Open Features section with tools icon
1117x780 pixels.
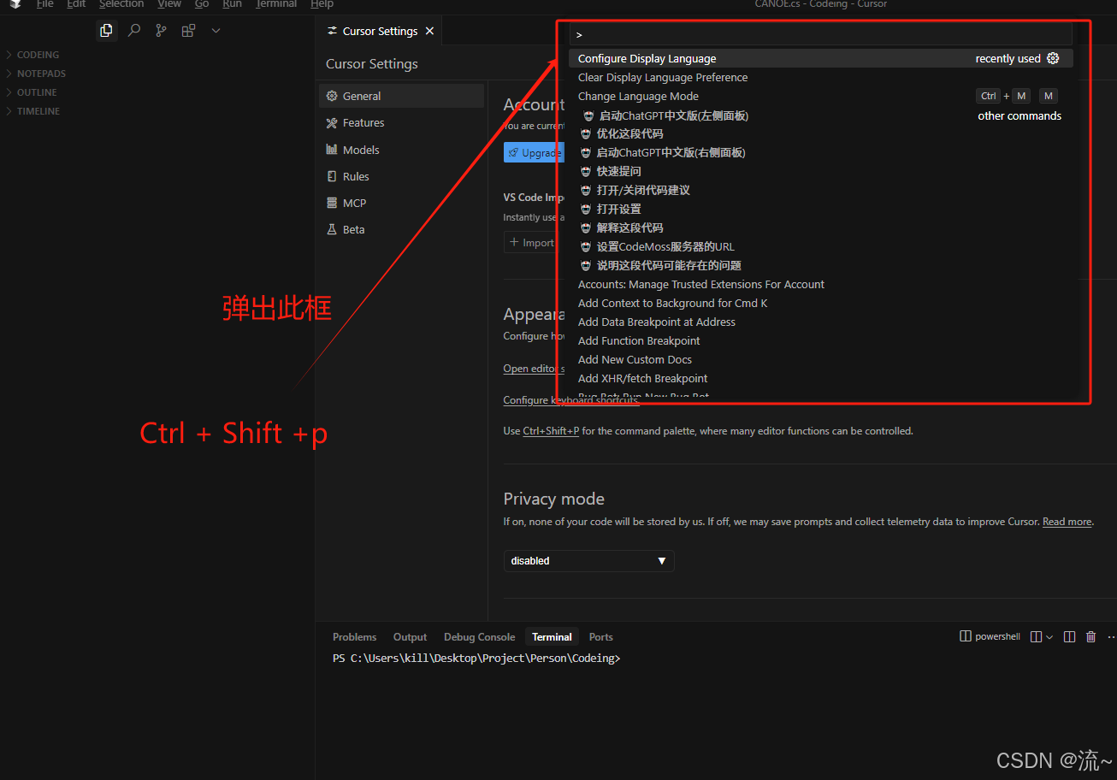click(402, 122)
